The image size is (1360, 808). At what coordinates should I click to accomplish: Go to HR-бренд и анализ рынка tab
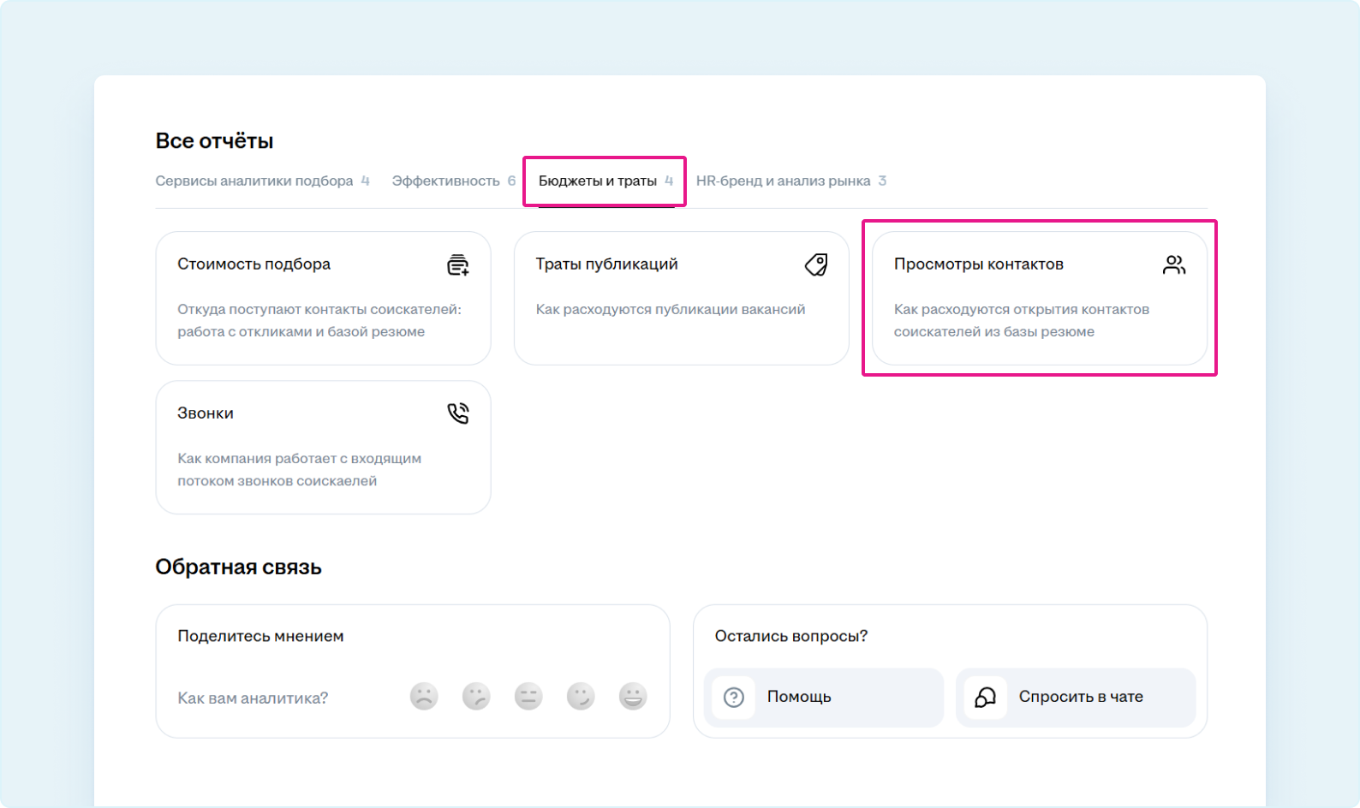tap(784, 181)
